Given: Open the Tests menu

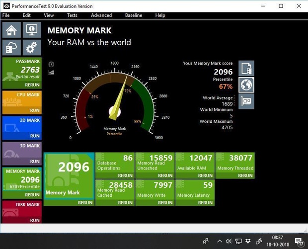Looking at the screenshot, I should tap(72, 15).
